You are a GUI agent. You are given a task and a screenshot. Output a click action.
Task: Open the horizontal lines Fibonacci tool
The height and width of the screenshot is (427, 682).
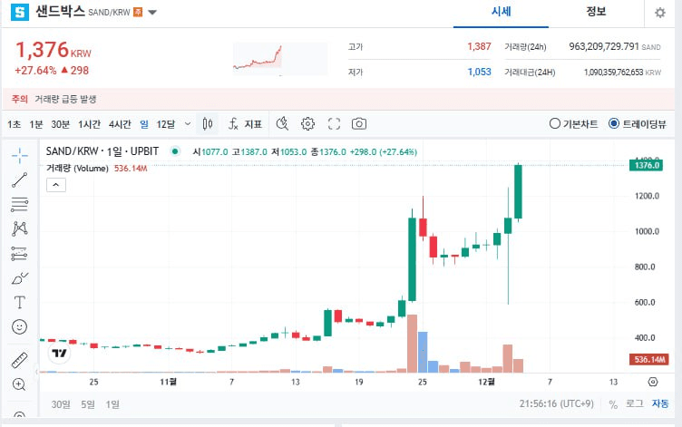(20, 204)
